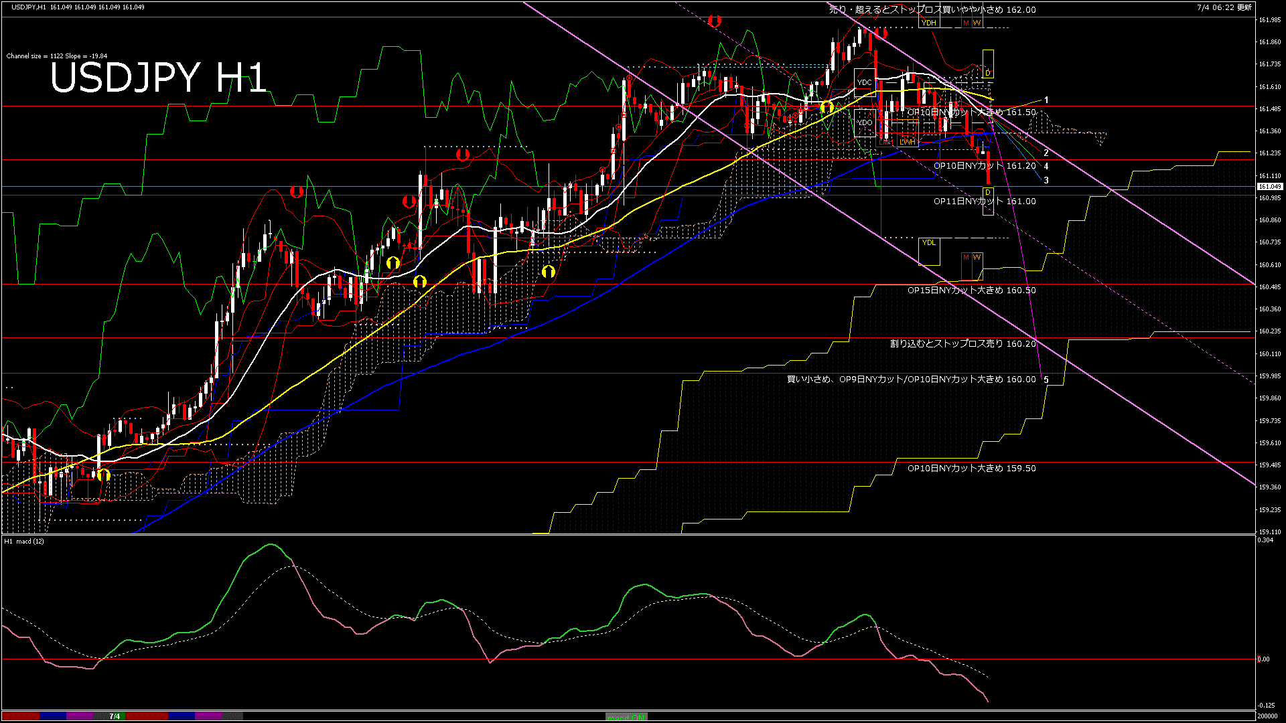
Task: Click the 162.00 stop-loss buy annotation
Action: click(932, 9)
